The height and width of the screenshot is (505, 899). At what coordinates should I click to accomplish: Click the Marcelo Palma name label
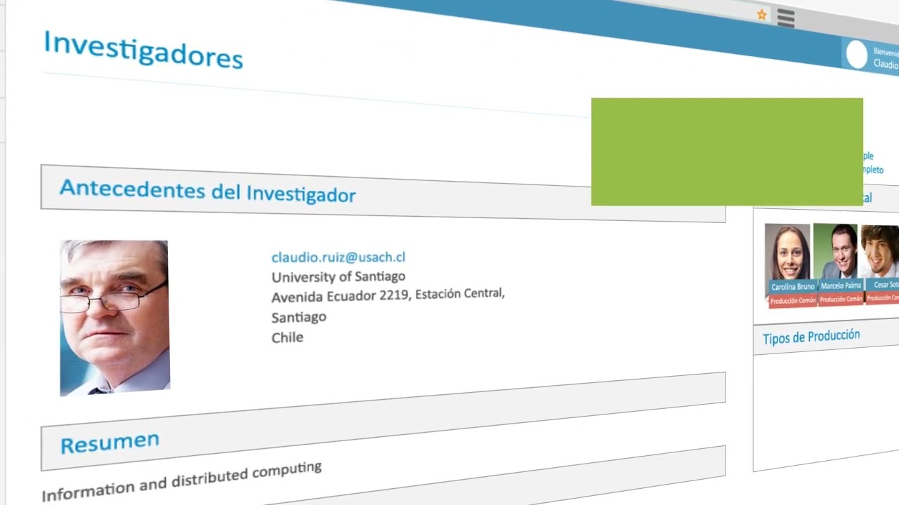click(x=841, y=285)
